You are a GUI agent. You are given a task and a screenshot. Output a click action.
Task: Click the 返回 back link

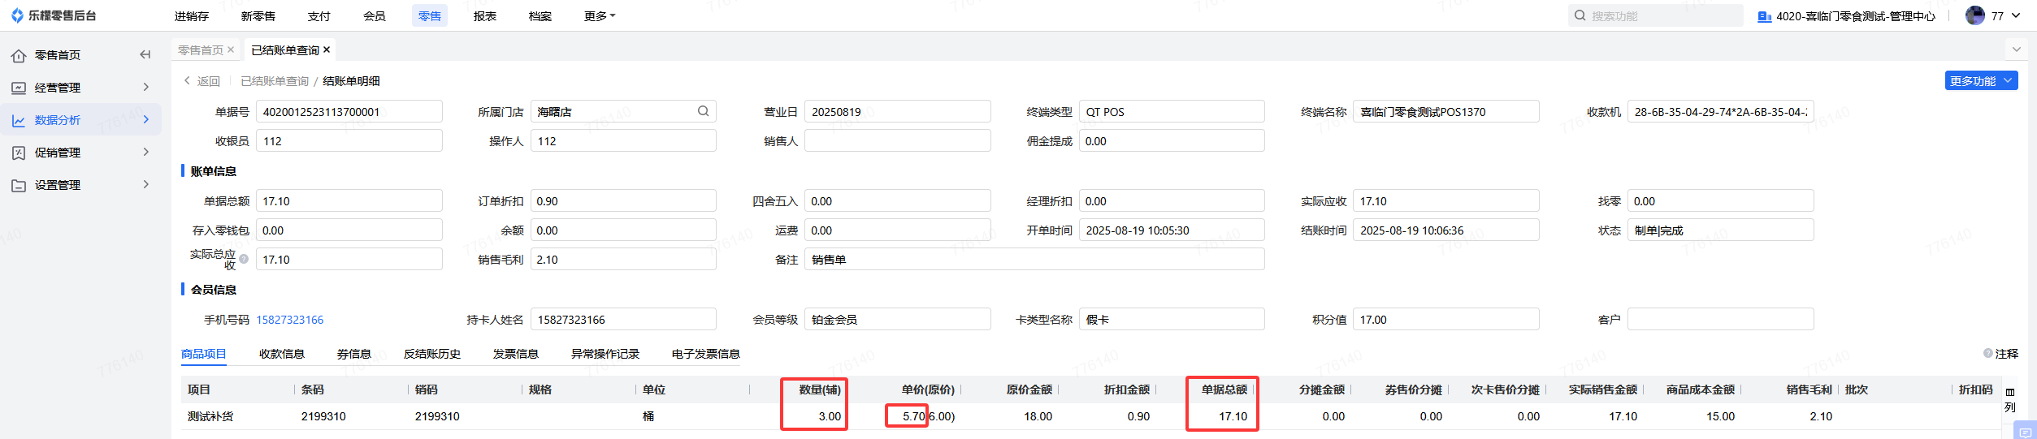pos(202,81)
